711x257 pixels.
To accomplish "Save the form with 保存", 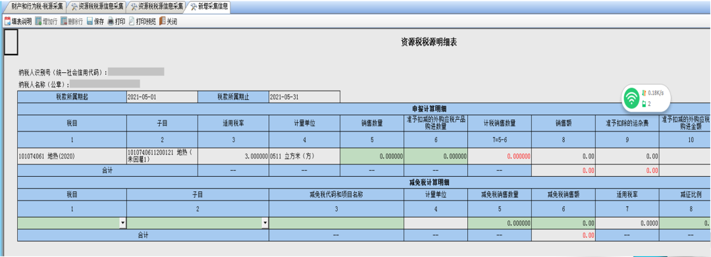I will [95, 21].
